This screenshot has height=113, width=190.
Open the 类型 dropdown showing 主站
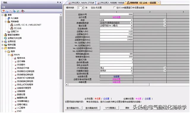coord(132,20)
